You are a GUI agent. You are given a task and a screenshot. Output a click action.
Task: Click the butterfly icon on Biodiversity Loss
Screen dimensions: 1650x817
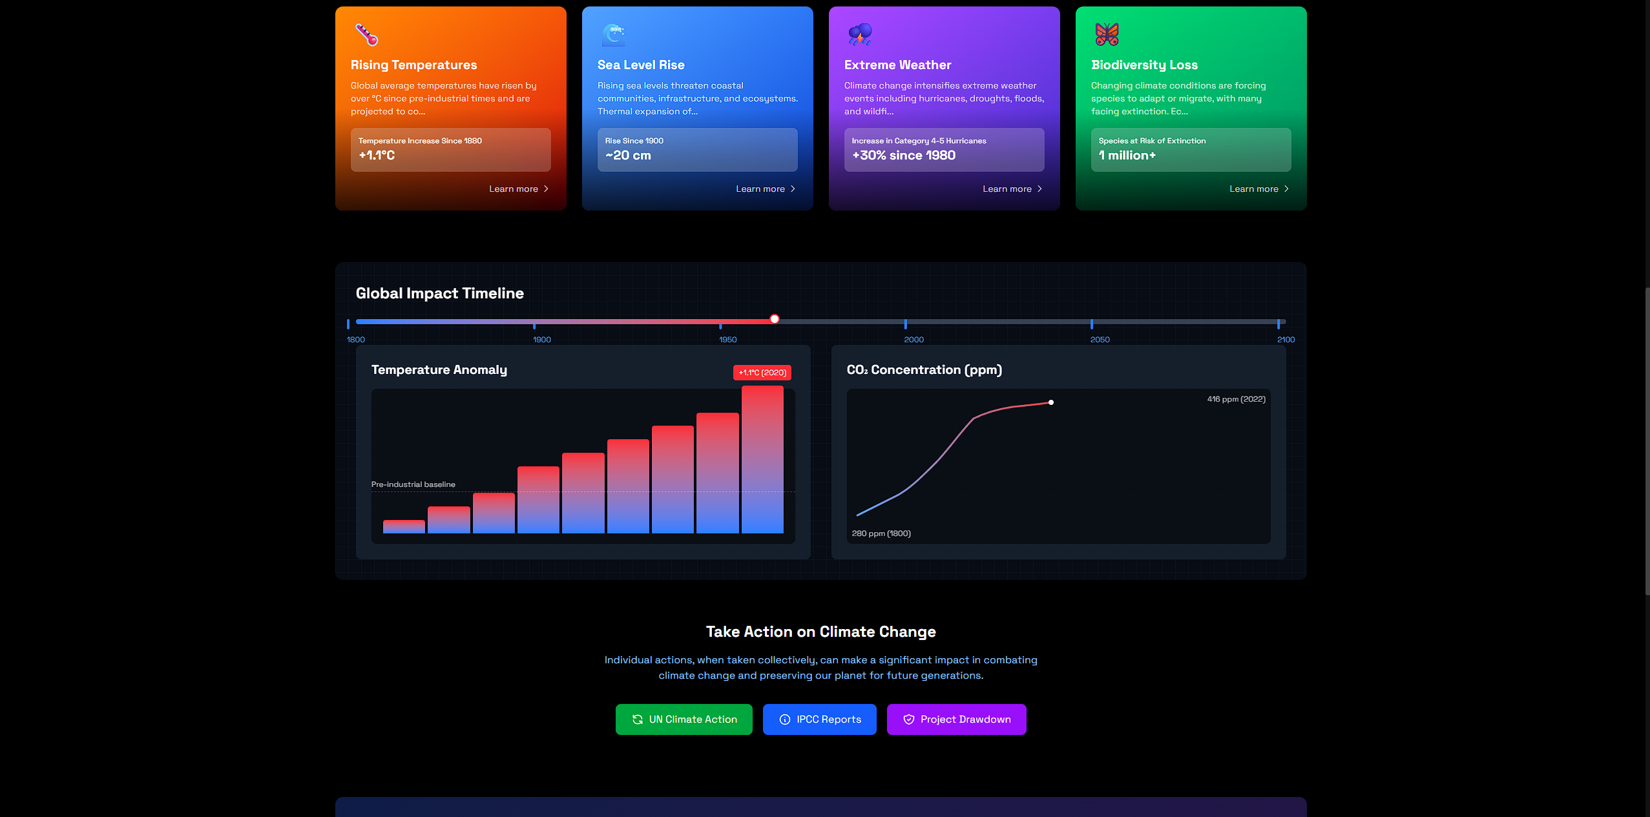pyautogui.click(x=1107, y=35)
